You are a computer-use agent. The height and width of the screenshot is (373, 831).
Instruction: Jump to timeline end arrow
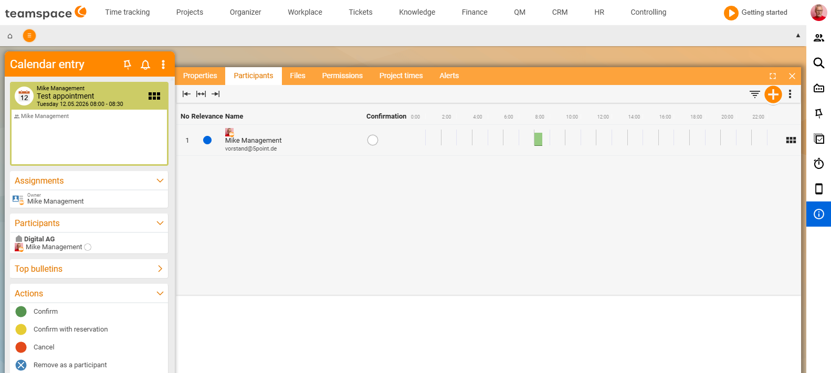[x=216, y=94]
